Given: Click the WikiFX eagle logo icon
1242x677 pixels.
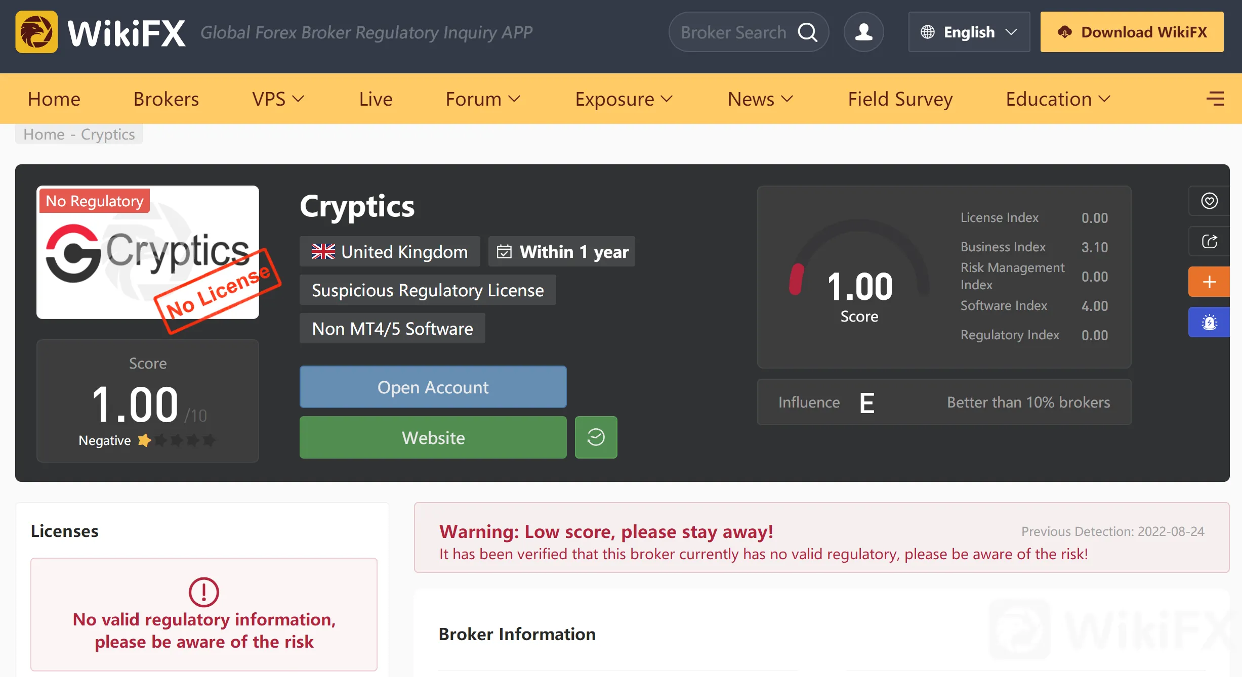Looking at the screenshot, I should click(36, 32).
